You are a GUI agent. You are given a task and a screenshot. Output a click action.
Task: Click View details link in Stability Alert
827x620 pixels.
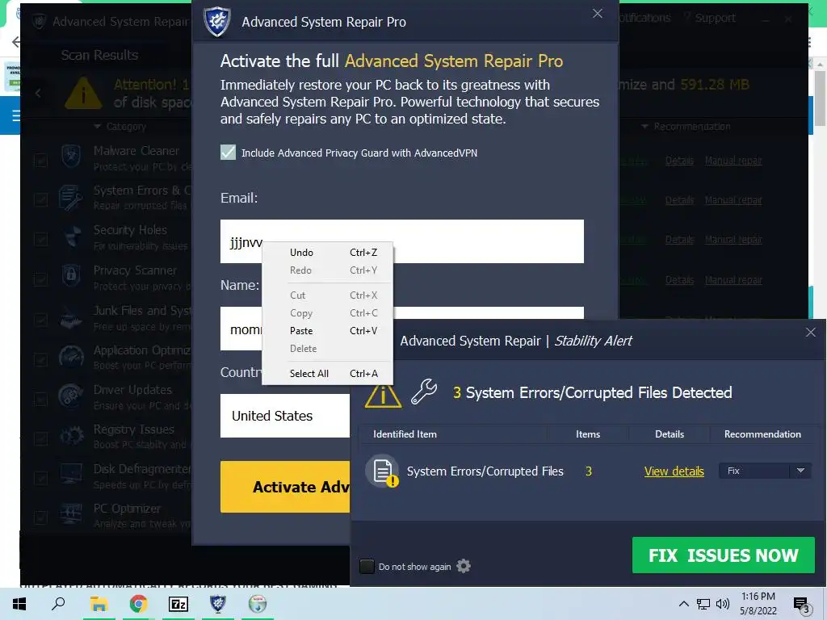pyautogui.click(x=674, y=471)
